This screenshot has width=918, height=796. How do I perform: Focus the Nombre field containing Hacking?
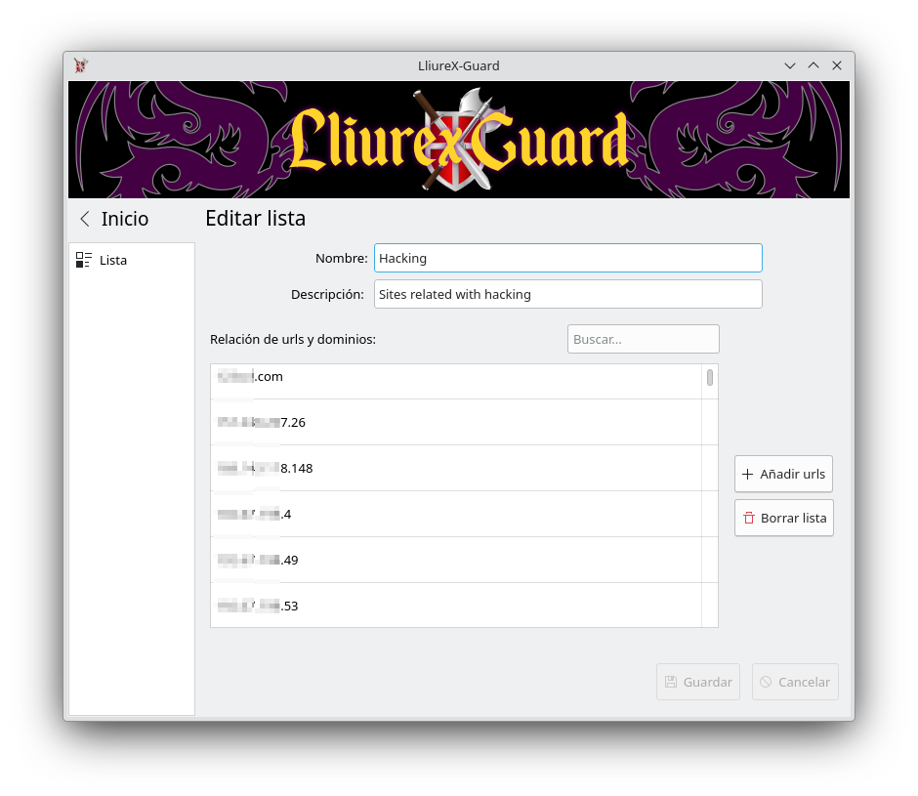pos(568,258)
